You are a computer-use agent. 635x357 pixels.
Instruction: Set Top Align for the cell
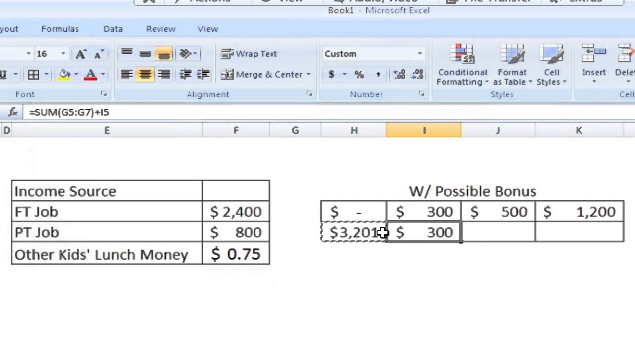127,54
